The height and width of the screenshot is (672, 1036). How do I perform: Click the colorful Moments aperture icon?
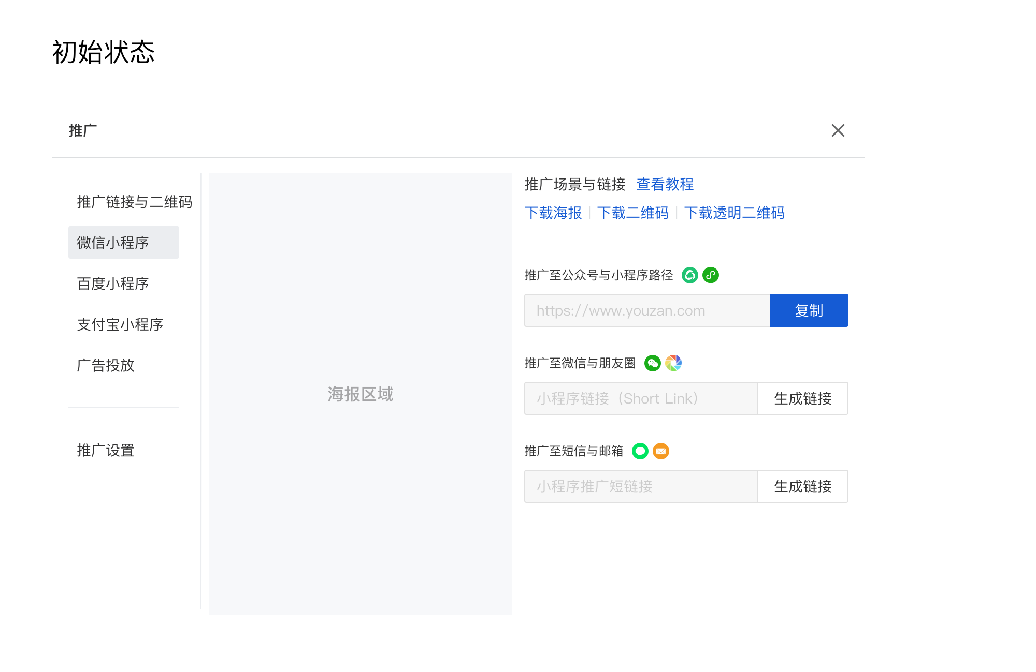click(673, 363)
